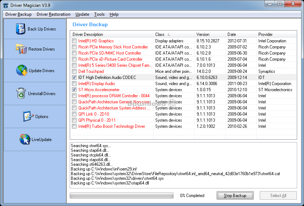Sort by the Provider column header
This screenshot has height=206, width=304.
276,34
